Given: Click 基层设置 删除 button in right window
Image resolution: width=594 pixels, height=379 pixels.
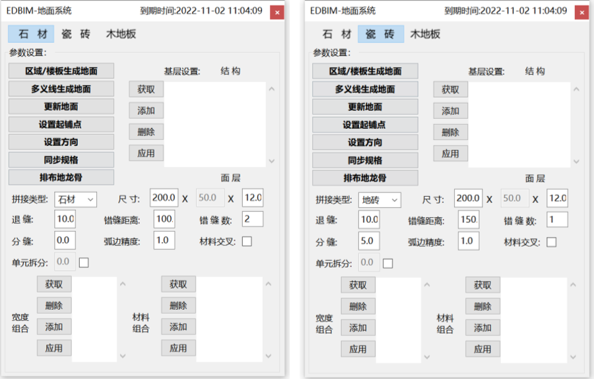Looking at the screenshot, I should (x=450, y=132).
